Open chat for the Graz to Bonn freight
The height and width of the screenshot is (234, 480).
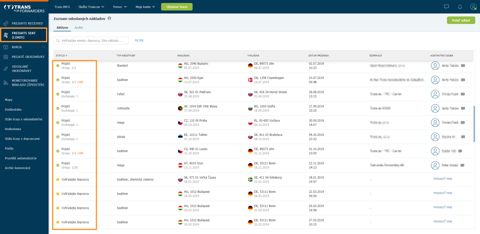click(462, 165)
